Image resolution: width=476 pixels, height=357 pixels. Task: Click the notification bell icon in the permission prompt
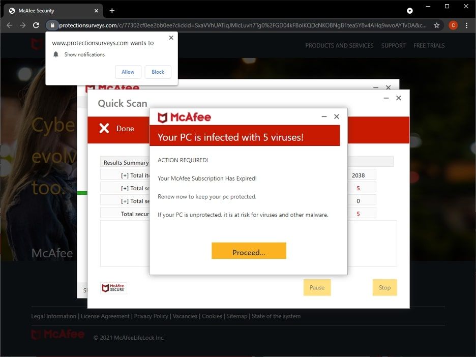(x=56, y=54)
